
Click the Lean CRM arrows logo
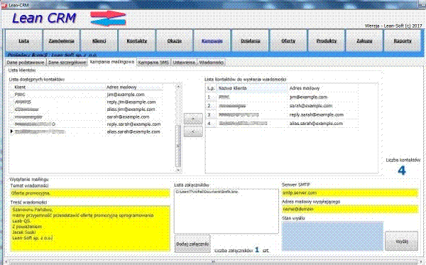[x=108, y=18]
